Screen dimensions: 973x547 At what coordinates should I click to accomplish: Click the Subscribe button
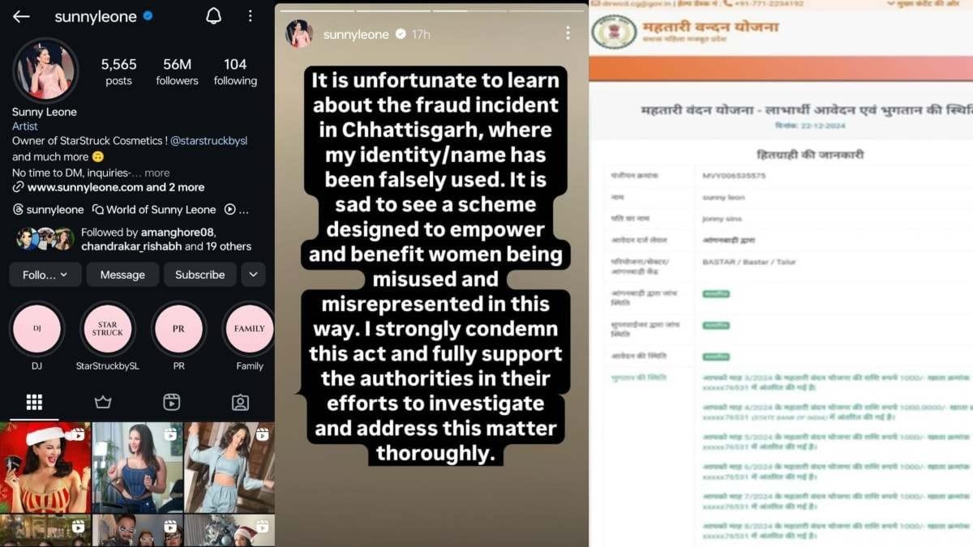[199, 275]
